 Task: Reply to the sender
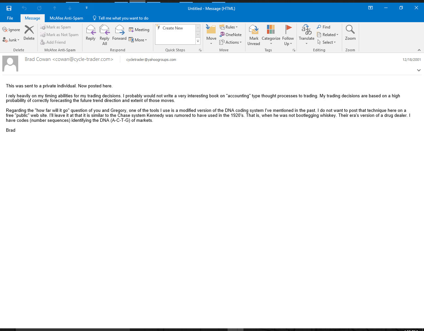(90, 33)
